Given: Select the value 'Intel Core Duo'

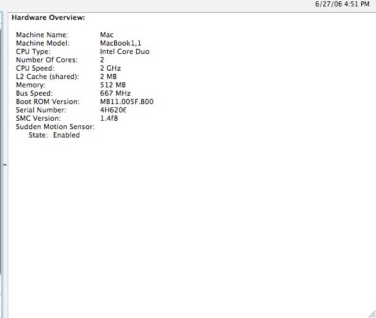Looking at the screenshot, I should point(124,51).
